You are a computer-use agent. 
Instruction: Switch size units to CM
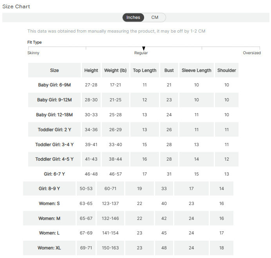(x=155, y=18)
